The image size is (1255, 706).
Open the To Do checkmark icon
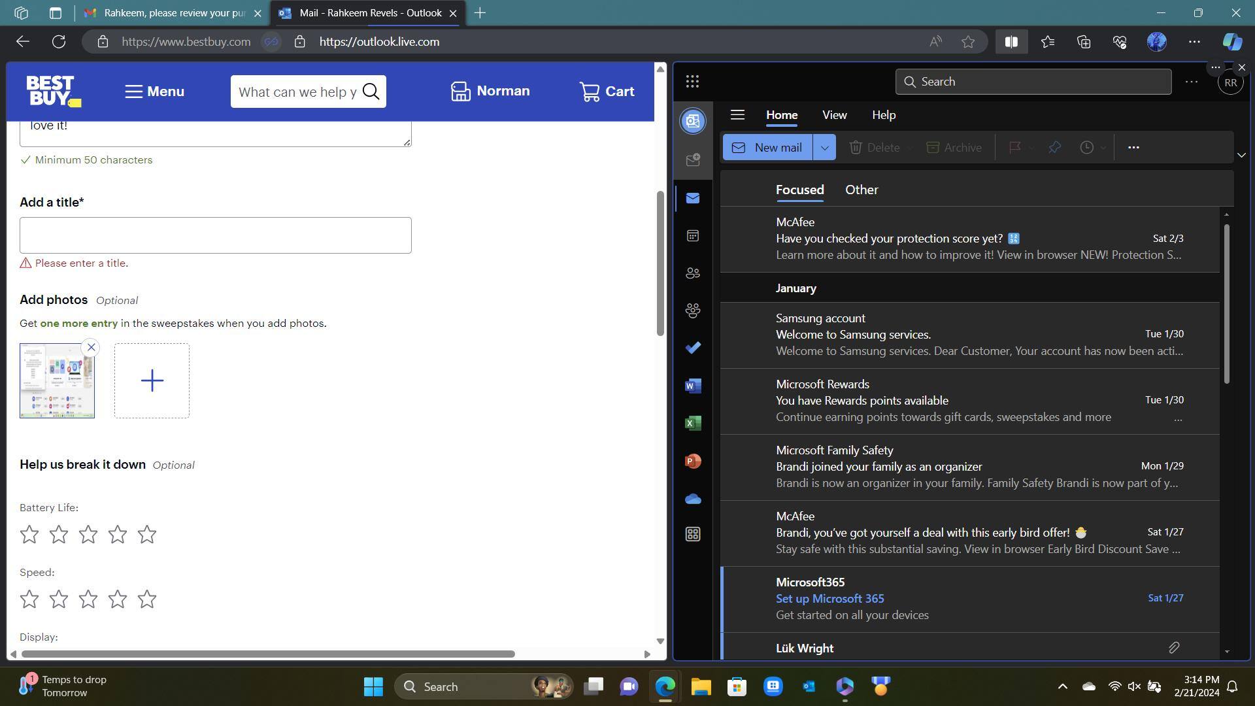coord(692,348)
